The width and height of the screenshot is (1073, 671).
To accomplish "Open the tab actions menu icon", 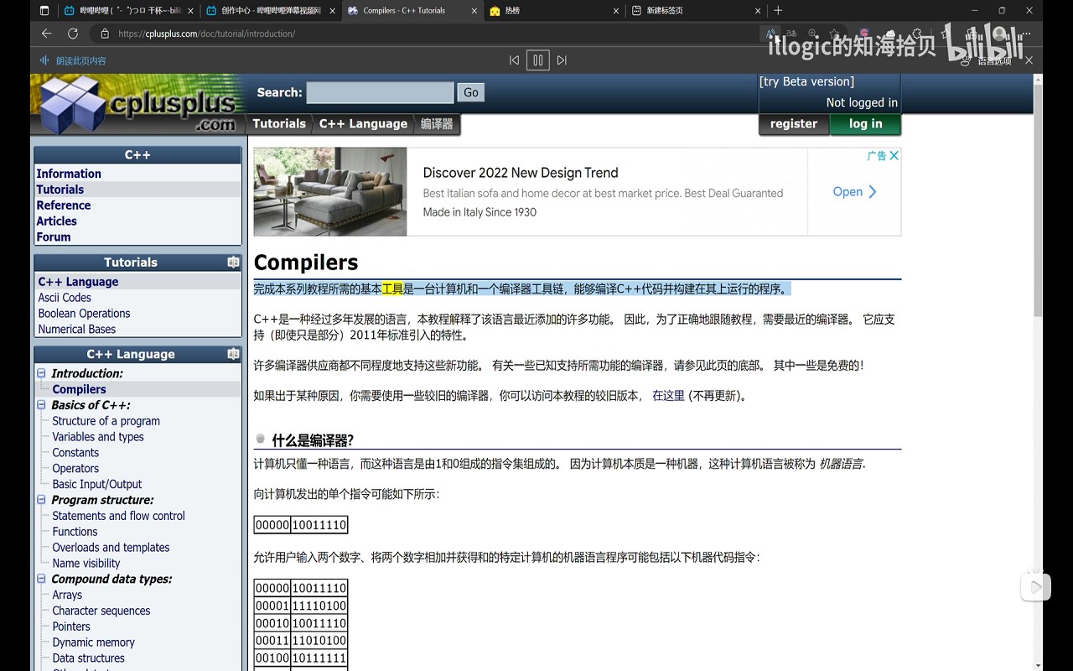I will [44, 11].
